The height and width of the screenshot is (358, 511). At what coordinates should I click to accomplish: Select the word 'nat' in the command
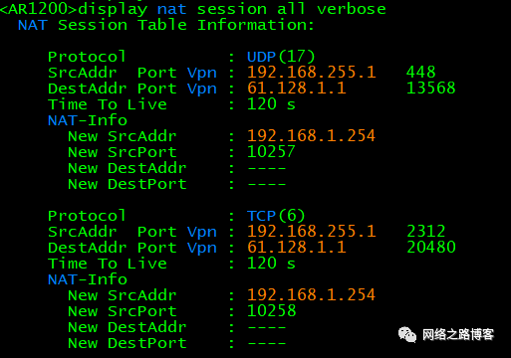(171, 9)
